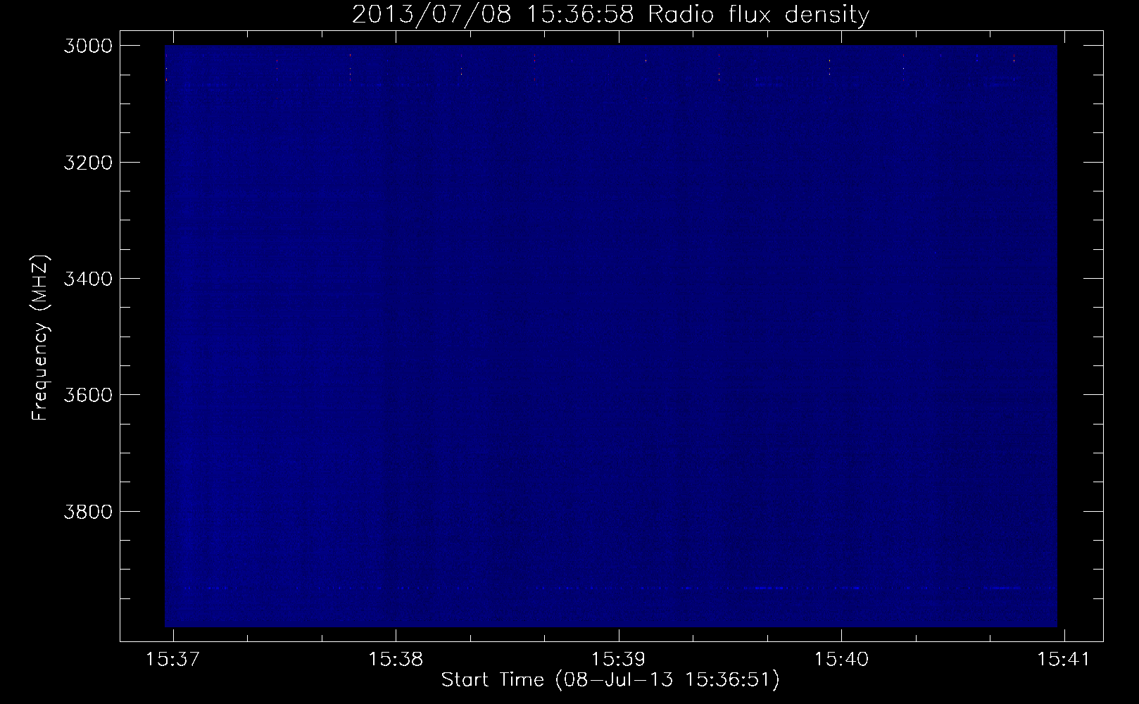Click the 15:37 time axis label
This screenshot has width=1139, height=704.
pos(173,660)
